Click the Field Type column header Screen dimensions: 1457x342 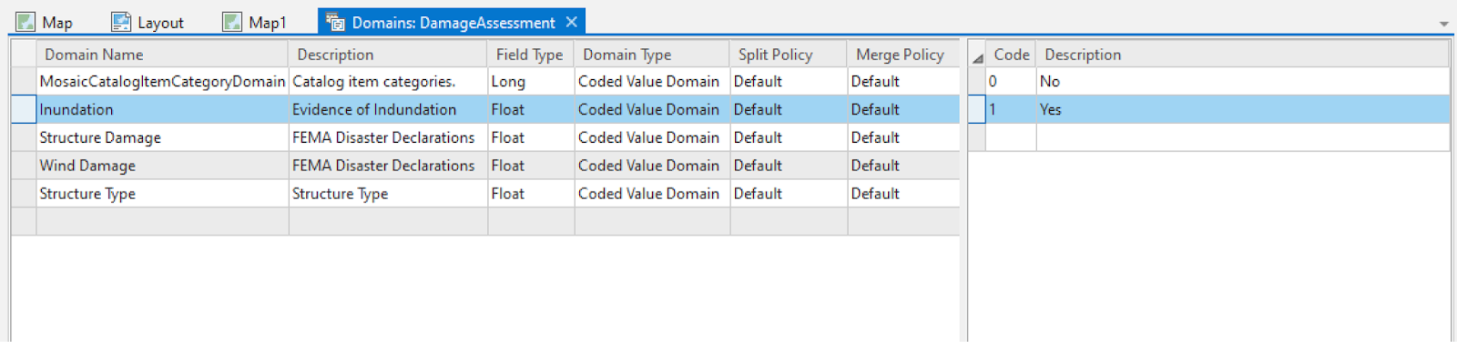click(531, 55)
